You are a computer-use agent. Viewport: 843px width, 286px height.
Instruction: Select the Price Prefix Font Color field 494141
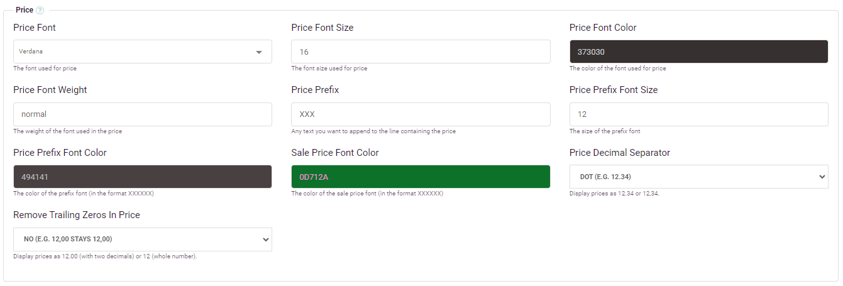(142, 177)
